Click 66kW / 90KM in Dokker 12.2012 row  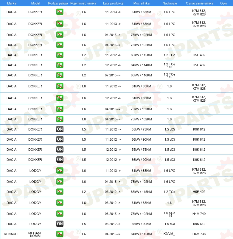point(141,160)
